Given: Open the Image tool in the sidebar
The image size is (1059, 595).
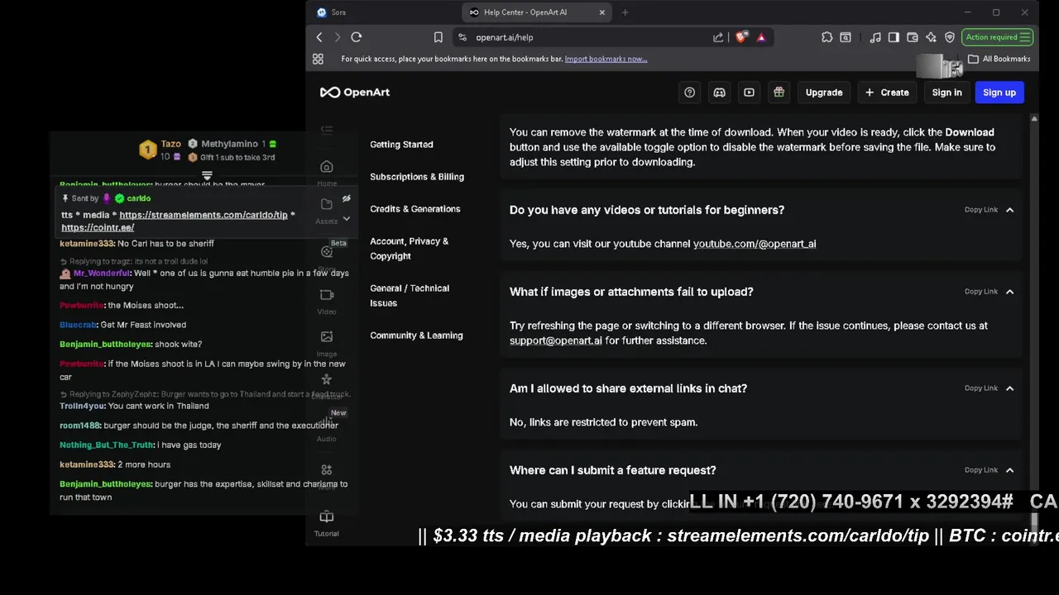Looking at the screenshot, I should 327,344.
